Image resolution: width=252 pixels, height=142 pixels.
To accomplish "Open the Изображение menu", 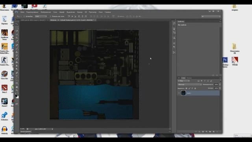I will click(46, 12).
